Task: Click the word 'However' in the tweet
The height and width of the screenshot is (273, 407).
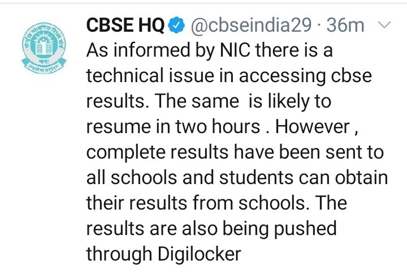Action: coord(313,127)
